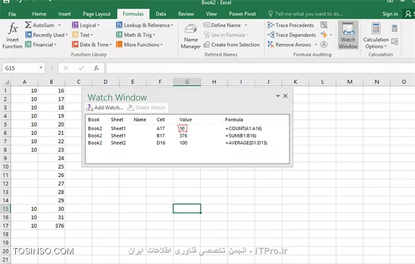The width and height of the screenshot is (415, 264).
Task: Open Recently Used functions
Action: pos(47,35)
